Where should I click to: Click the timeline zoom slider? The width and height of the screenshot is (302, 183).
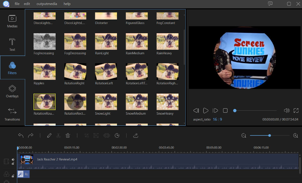pos(269,135)
